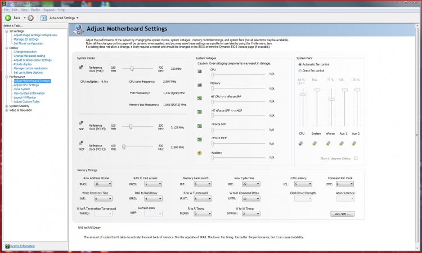422x253 pixels.
Task: Click the icon under the Aux 1 fan
Action: [x=342, y=144]
